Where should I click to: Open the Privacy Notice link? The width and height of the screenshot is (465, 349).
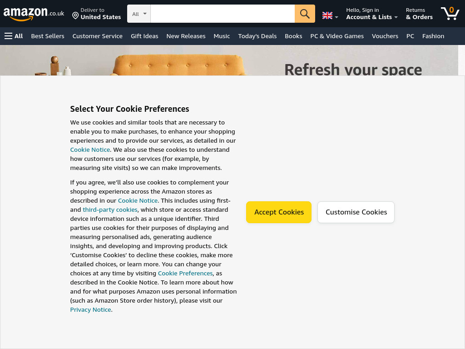coord(90,309)
